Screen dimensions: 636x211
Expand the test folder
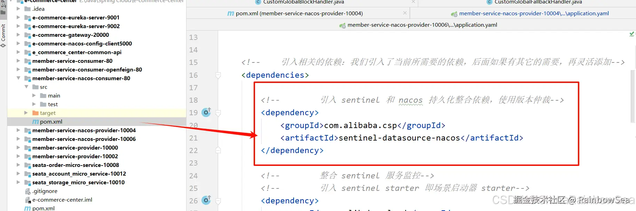[34, 104]
